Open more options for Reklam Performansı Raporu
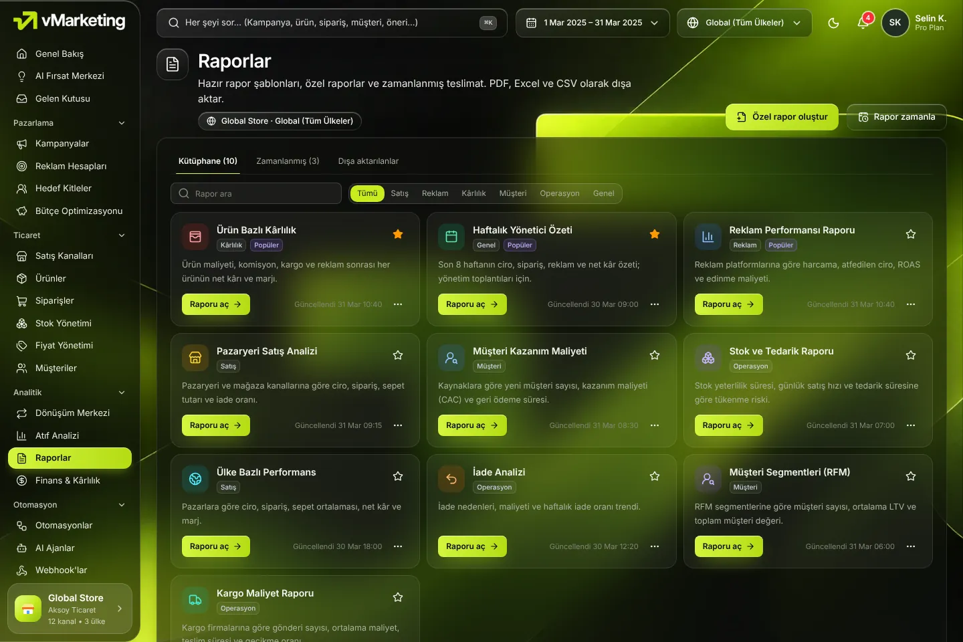Image resolution: width=963 pixels, height=642 pixels. (911, 304)
